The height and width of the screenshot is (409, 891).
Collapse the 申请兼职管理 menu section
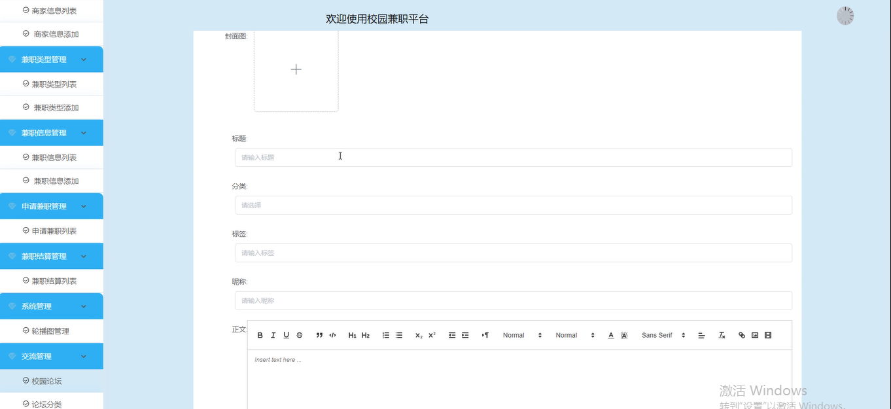tap(52, 206)
